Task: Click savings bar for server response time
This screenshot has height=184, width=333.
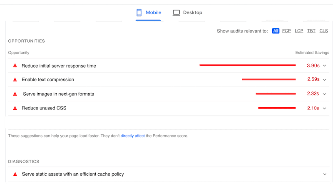Action: tap(248, 65)
